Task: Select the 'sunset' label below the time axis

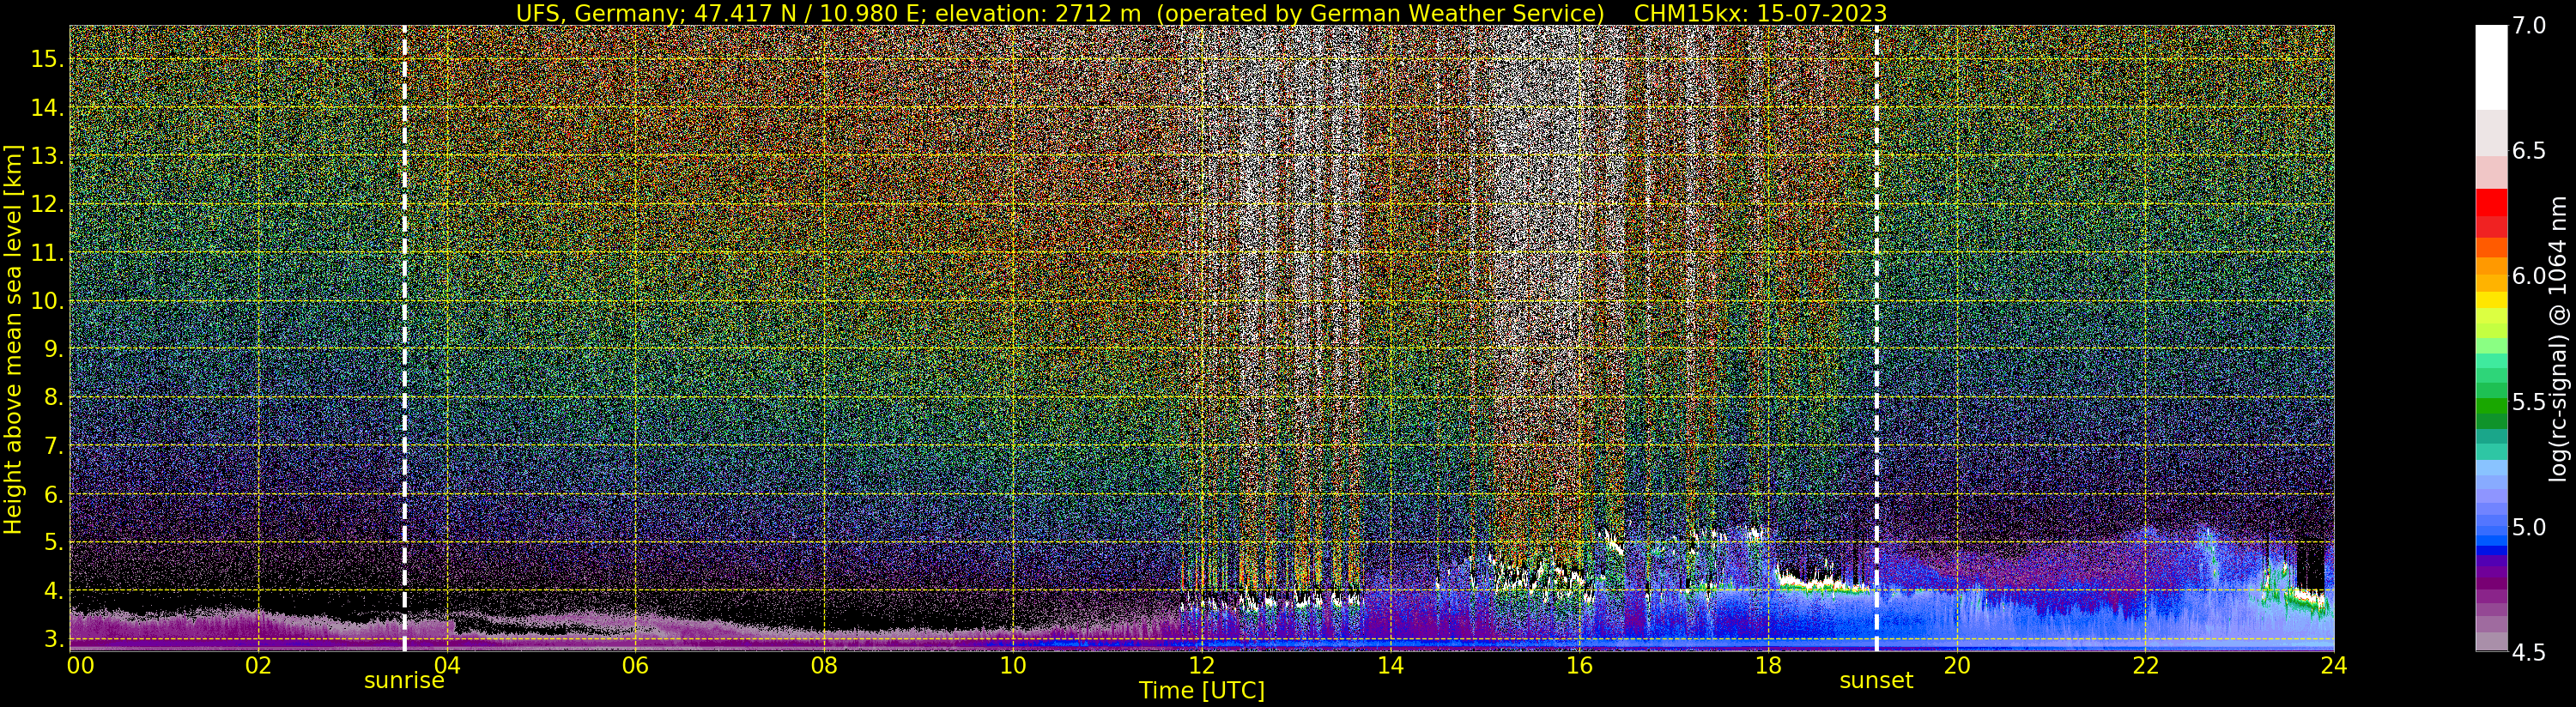Action: pyautogui.click(x=1876, y=681)
